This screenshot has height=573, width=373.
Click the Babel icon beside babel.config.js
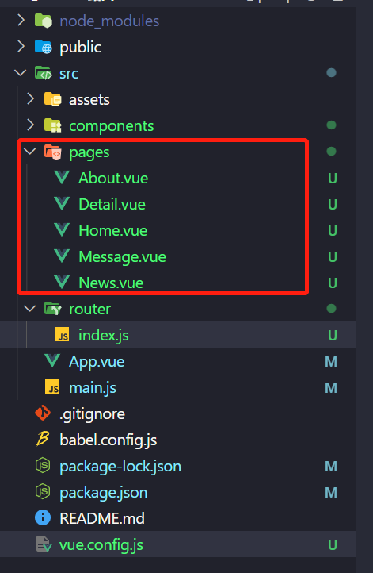(x=43, y=439)
